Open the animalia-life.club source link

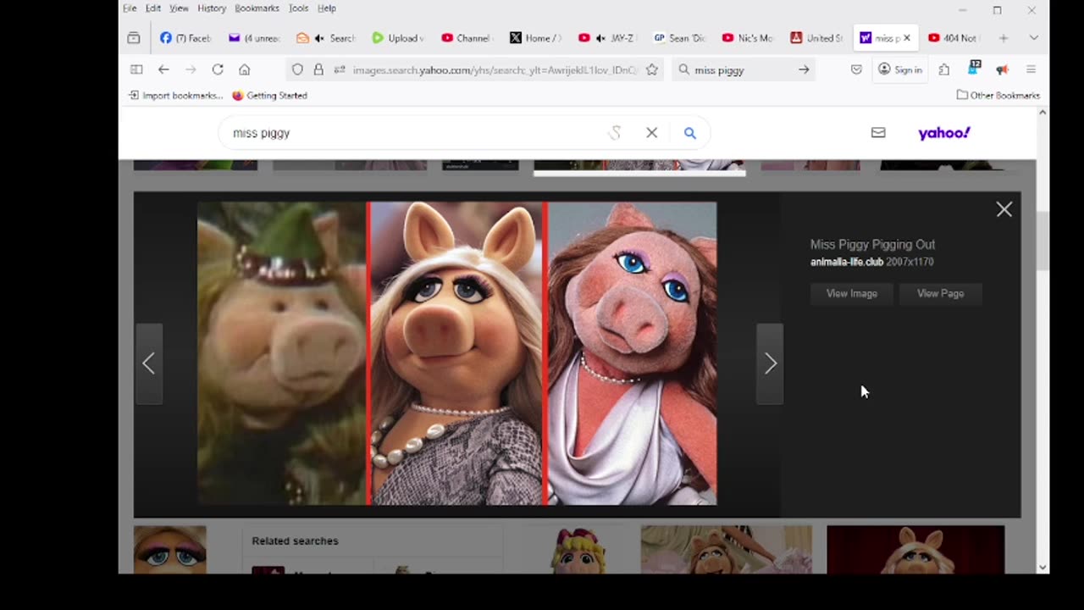coord(847,262)
